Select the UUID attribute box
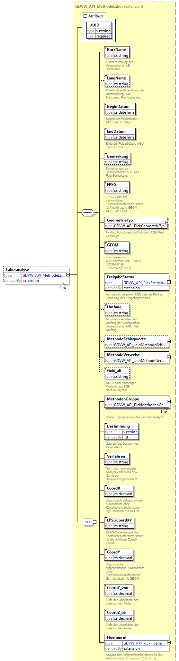The image size is (179, 661). click(99, 30)
